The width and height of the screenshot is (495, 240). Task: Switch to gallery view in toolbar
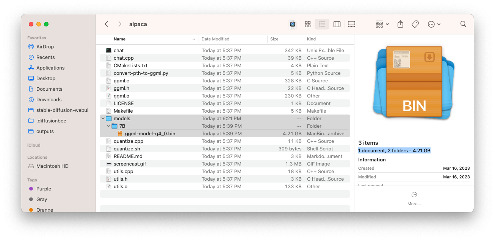click(x=351, y=24)
